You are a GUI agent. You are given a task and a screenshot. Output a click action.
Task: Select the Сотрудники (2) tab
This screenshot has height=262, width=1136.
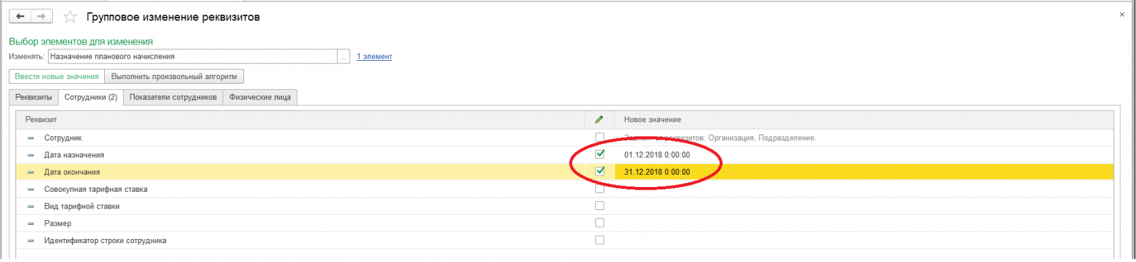click(91, 97)
